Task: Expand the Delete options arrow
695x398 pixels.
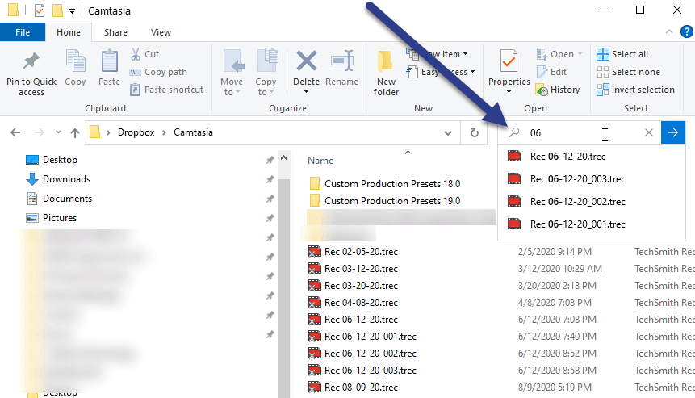Action: pyautogui.click(x=306, y=92)
